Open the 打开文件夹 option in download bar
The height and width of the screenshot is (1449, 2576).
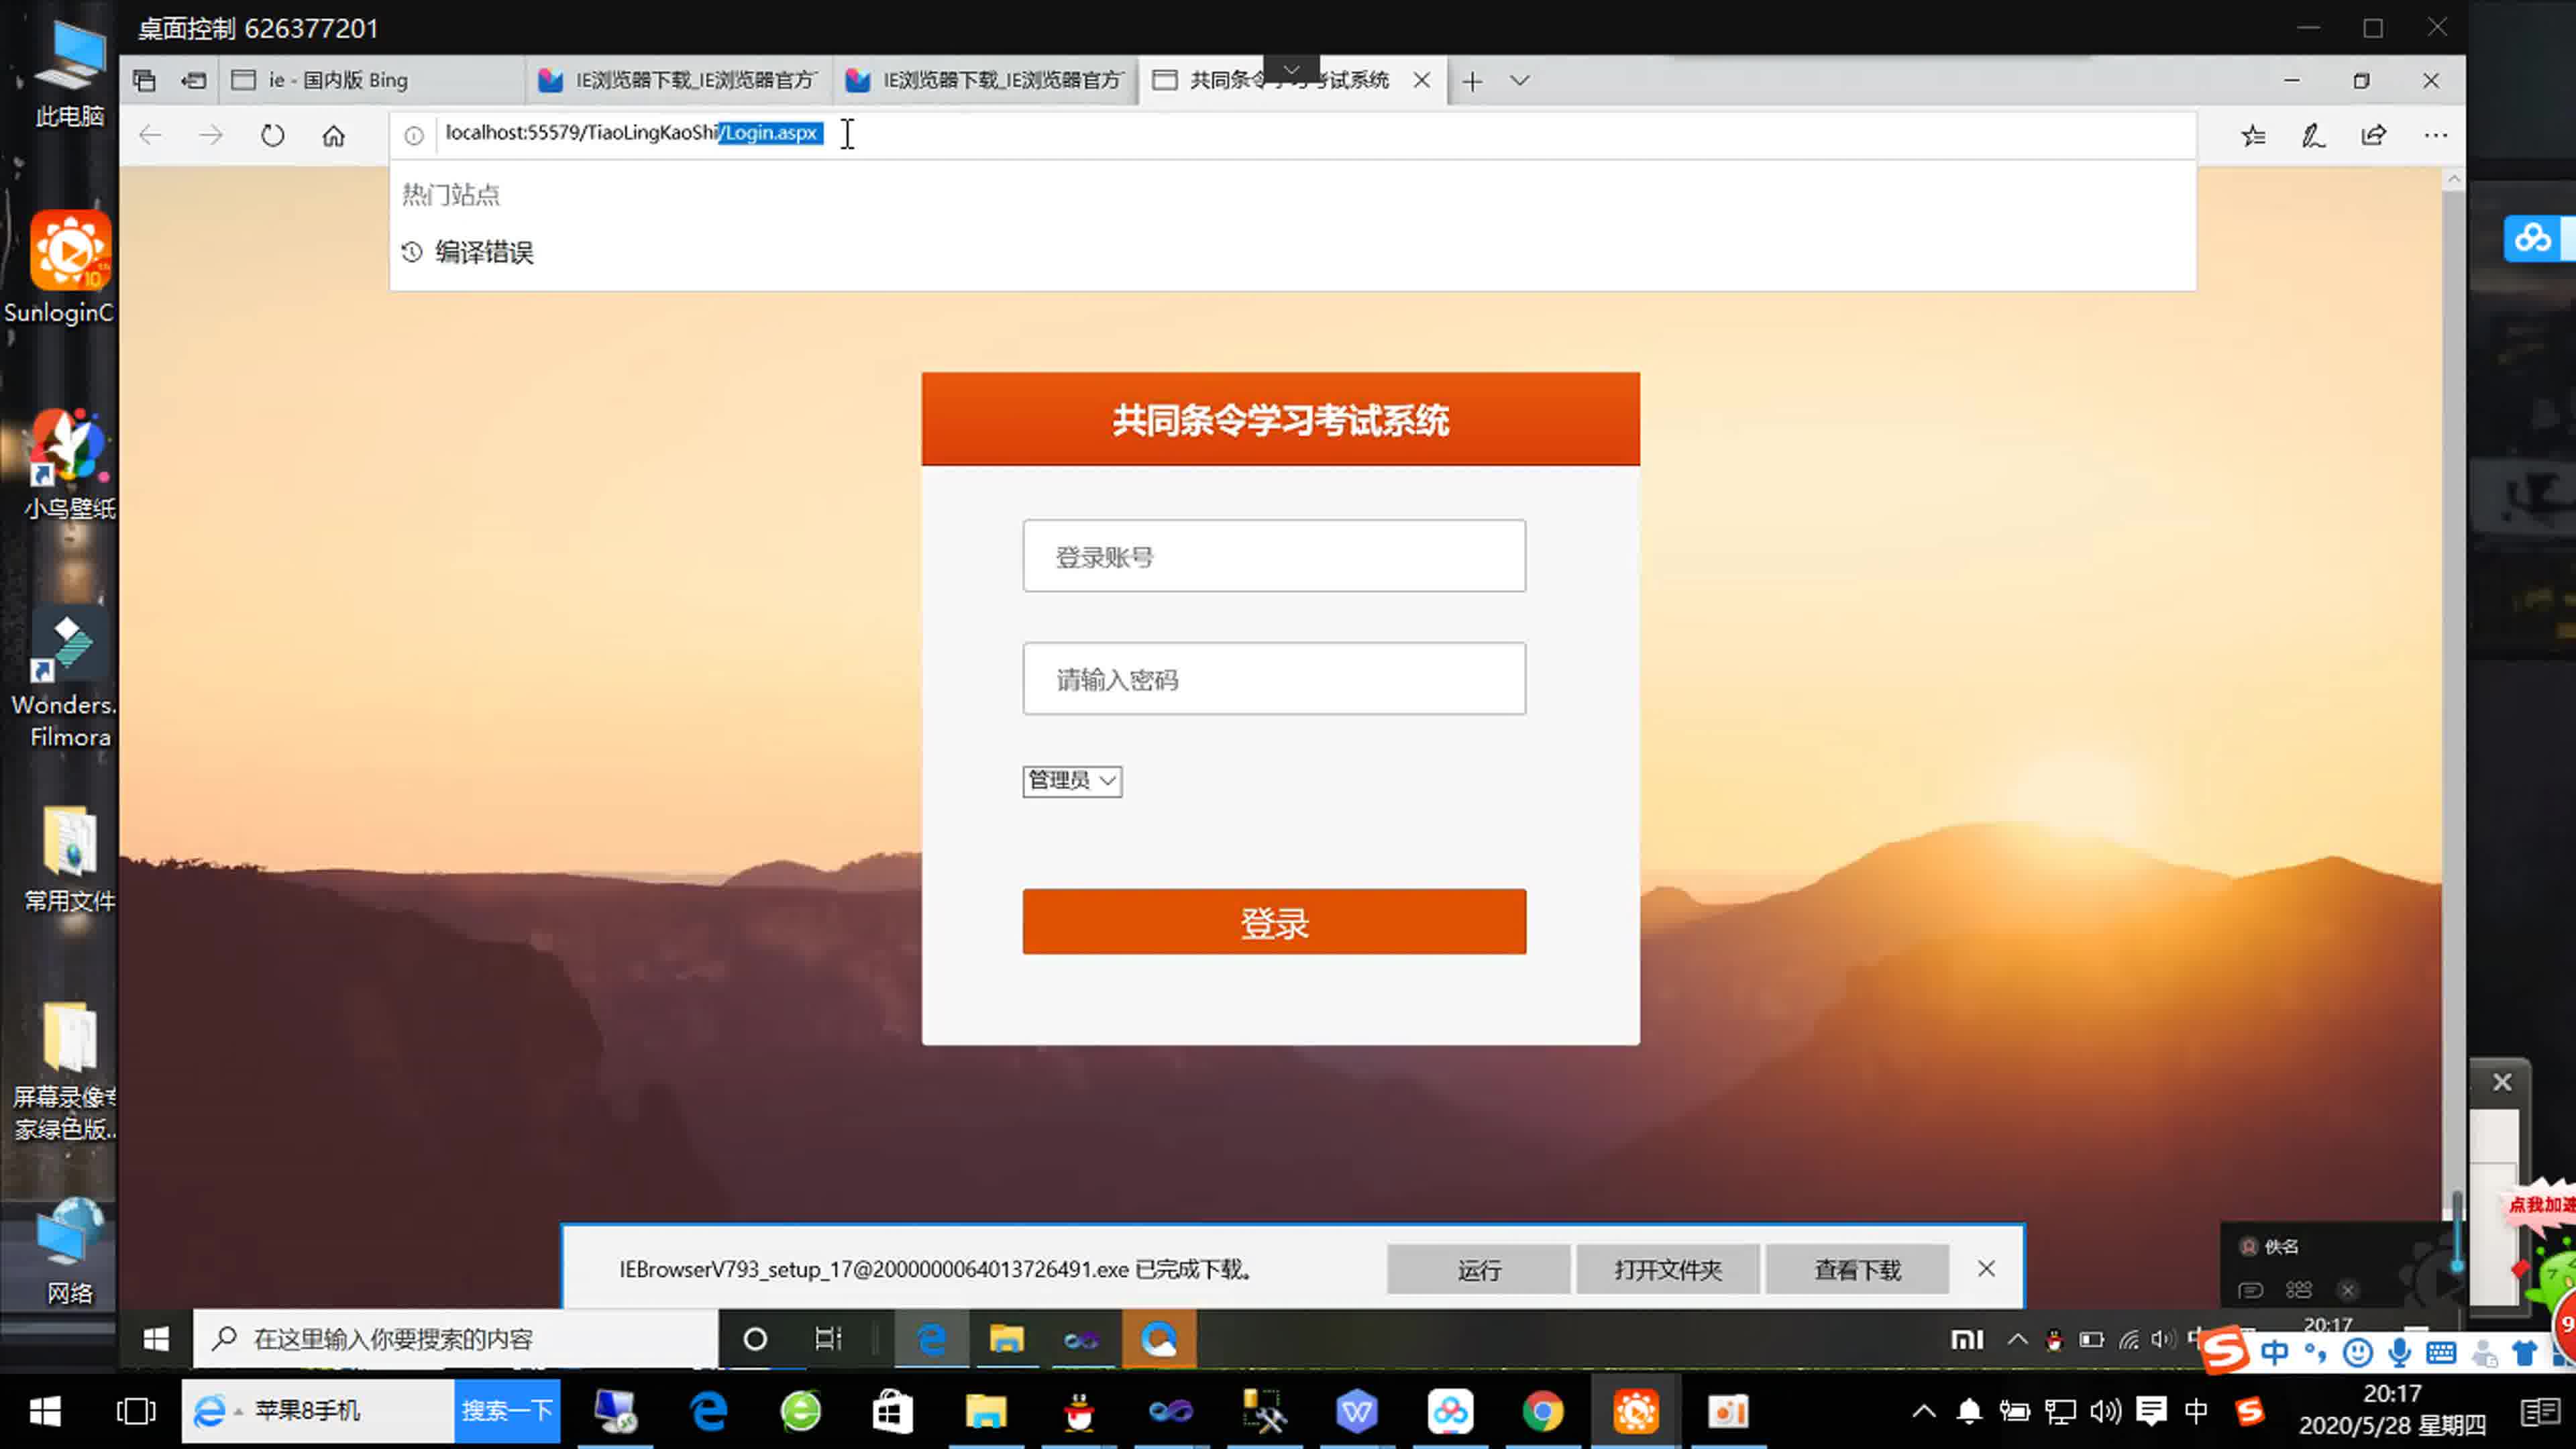point(1666,1269)
